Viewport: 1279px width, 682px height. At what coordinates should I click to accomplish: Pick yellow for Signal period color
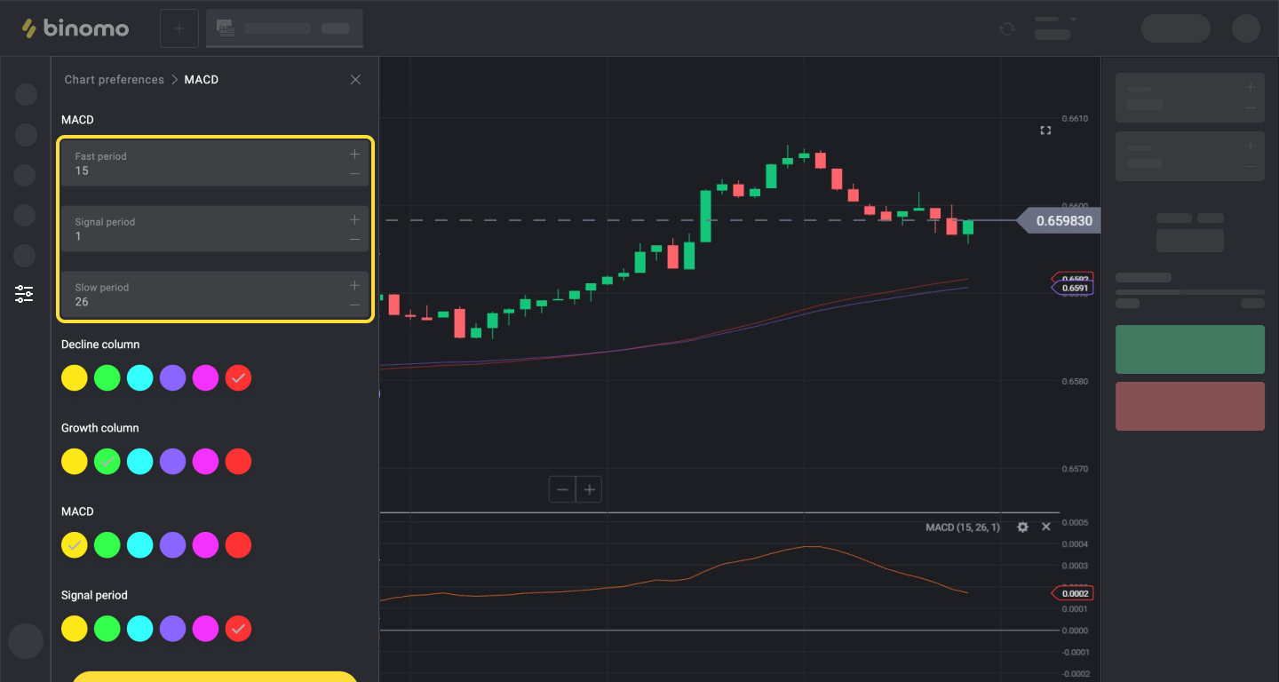(75, 629)
